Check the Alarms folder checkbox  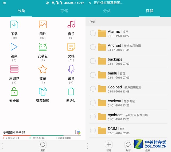[93, 33]
